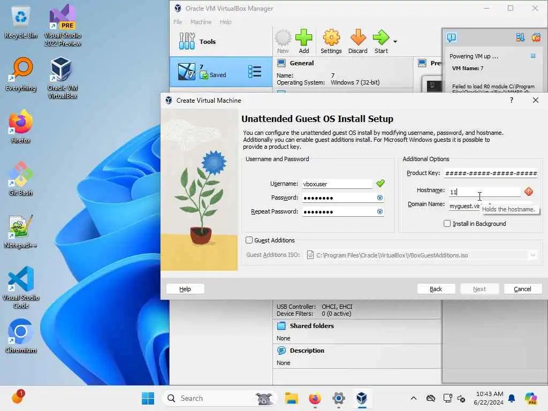Viewport: 548px width, 411px height.
Task: Open the File menu in VirtualBox Manager
Action: 178,21
